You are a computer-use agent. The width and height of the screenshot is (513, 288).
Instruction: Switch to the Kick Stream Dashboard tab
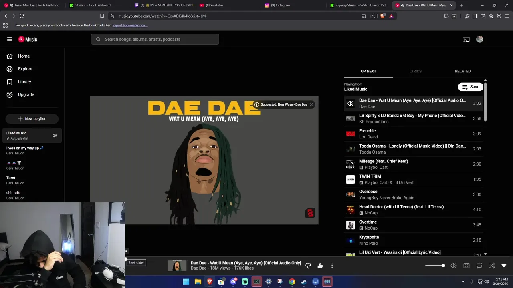(97, 5)
